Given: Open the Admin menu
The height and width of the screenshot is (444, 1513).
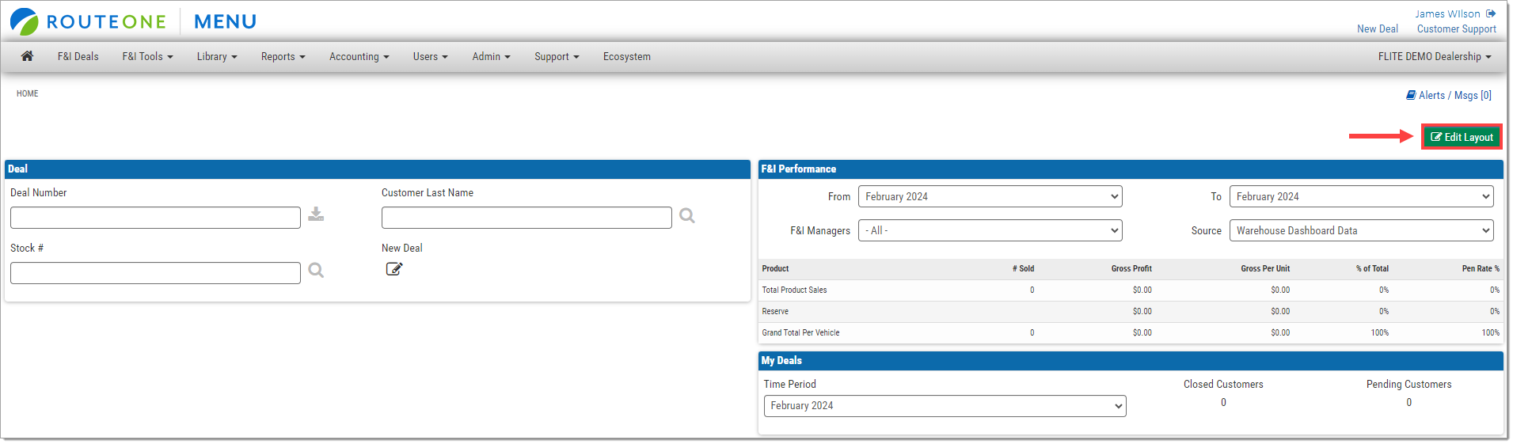Looking at the screenshot, I should (x=491, y=56).
